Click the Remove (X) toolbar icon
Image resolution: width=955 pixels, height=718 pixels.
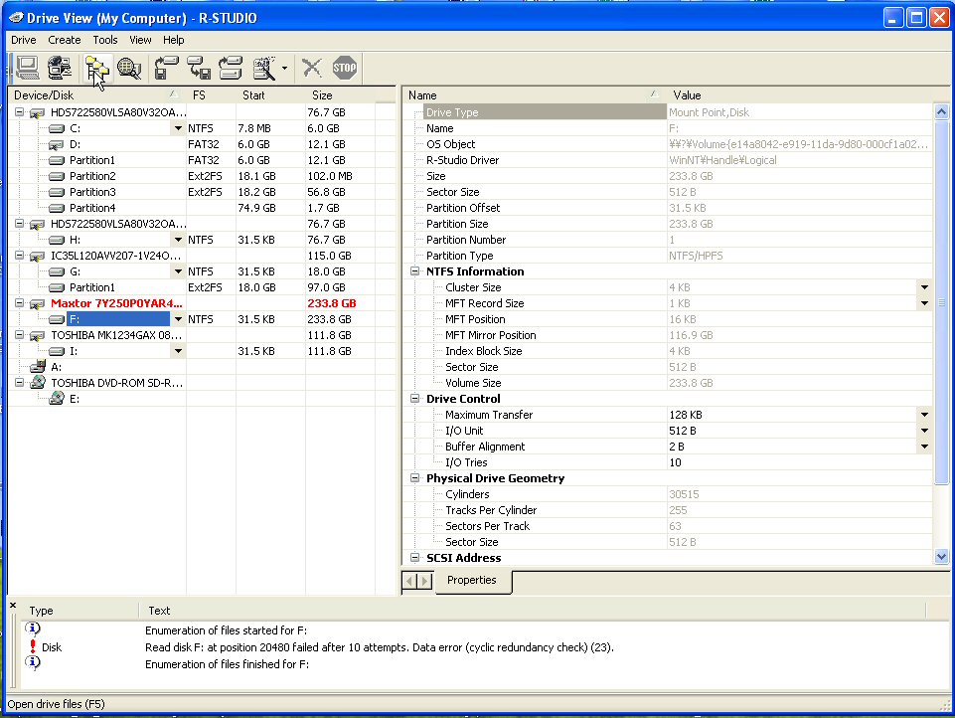click(312, 68)
